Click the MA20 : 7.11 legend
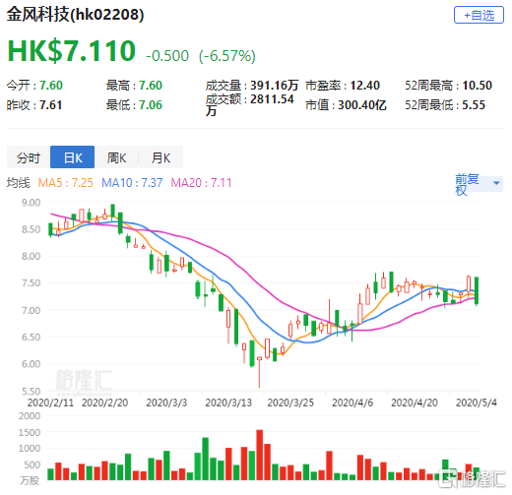The width and height of the screenshot is (512, 495). [201, 183]
